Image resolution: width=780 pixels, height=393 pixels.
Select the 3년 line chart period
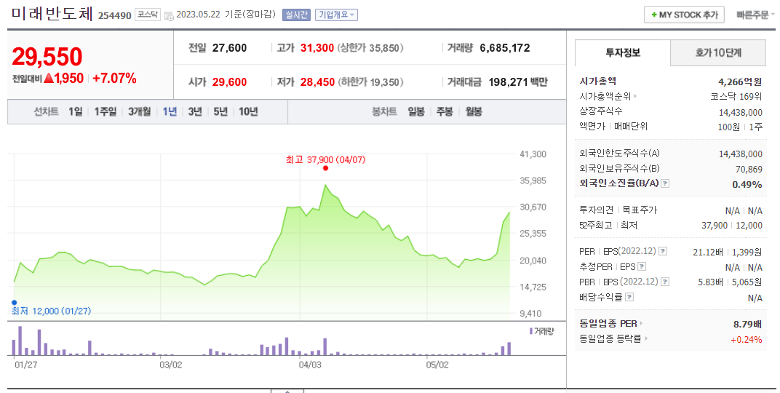pyautogui.click(x=195, y=111)
